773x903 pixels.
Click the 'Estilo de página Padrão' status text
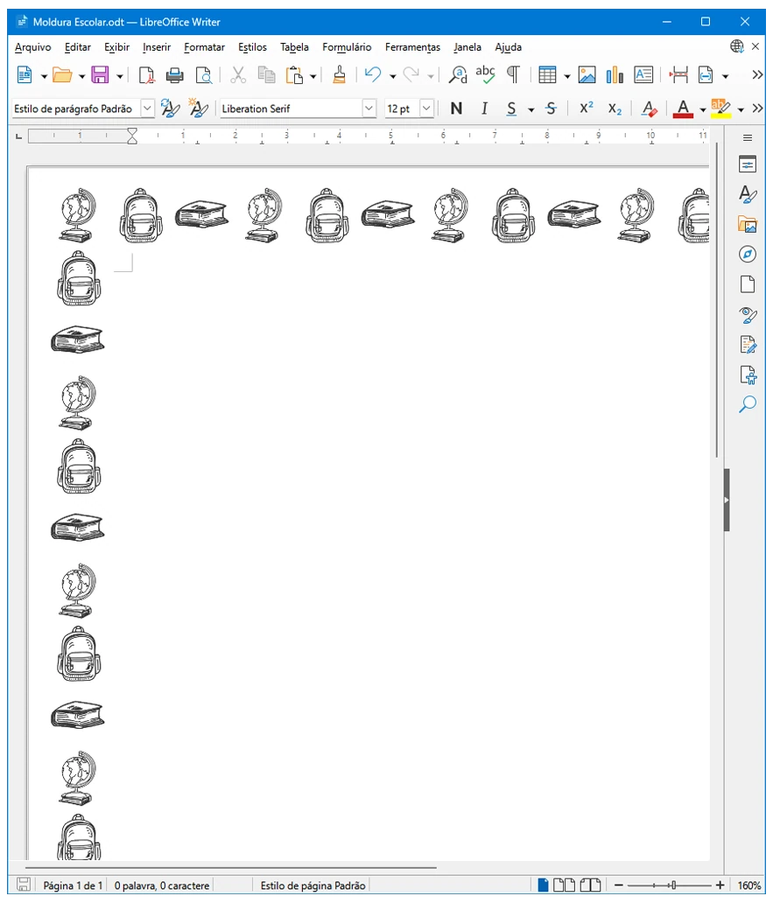(x=313, y=885)
